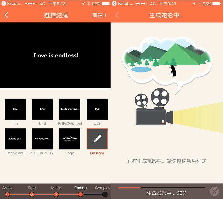Cancel movie generation with the X button

coord(214,191)
